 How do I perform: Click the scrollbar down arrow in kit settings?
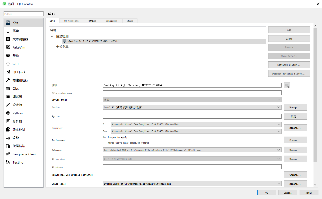[x=316, y=184]
